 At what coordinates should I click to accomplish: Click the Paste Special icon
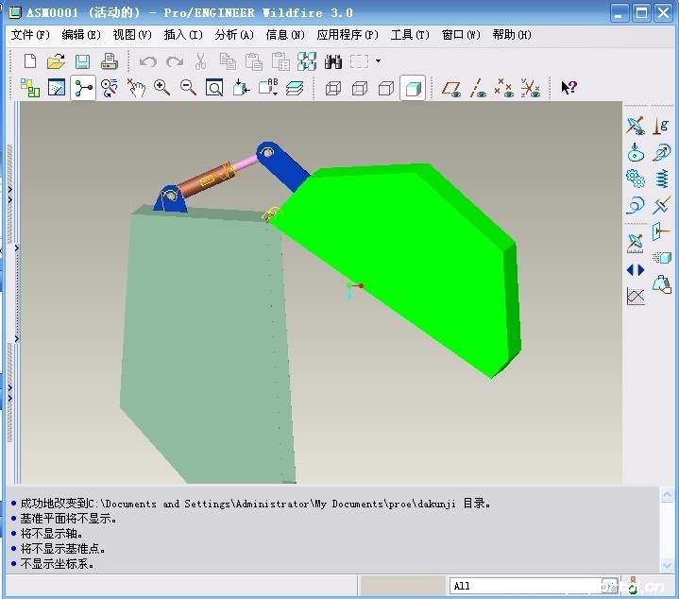point(280,61)
